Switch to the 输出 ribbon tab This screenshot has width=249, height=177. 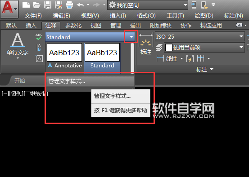(135, 25)
